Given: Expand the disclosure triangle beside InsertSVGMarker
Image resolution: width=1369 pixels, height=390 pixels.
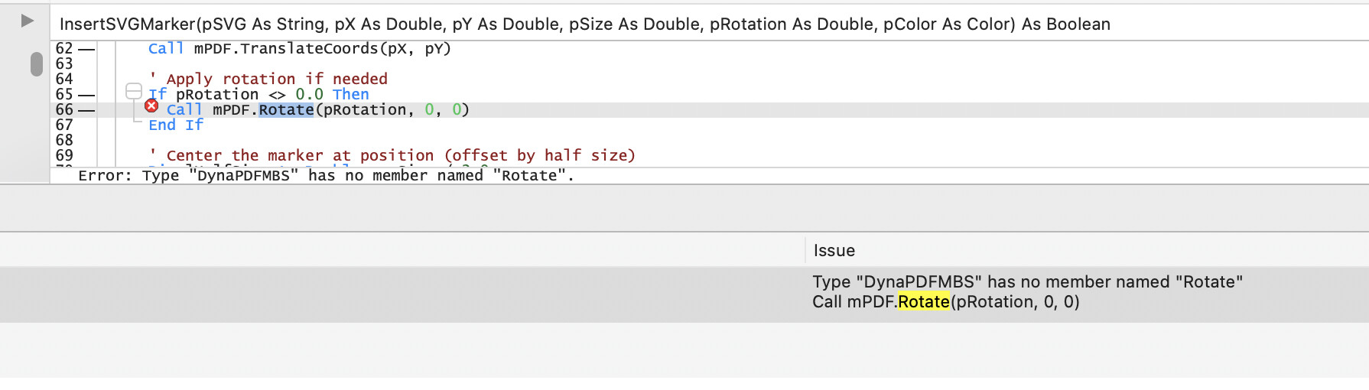Looking at the screenshot, I should tap(27, 21).
